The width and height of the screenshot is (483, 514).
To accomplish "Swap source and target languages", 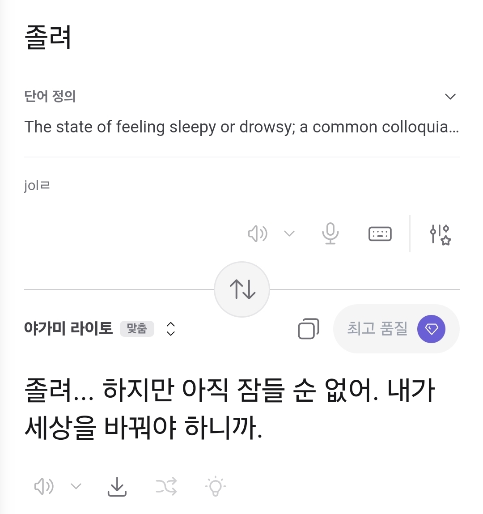I will (242, 289).
